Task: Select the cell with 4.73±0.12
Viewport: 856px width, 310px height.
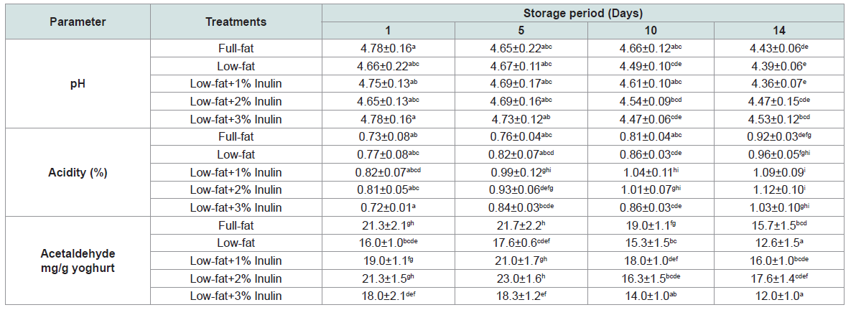Action: [521, 119]
